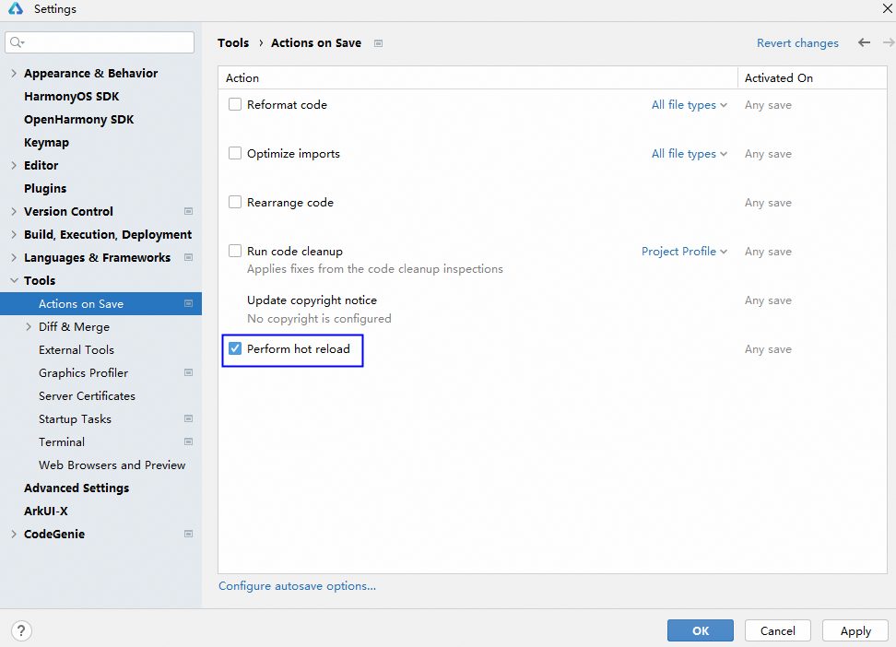Click project-level icon beside Version Control
Screen dimensions: 896x647
[x=189, y=212]
